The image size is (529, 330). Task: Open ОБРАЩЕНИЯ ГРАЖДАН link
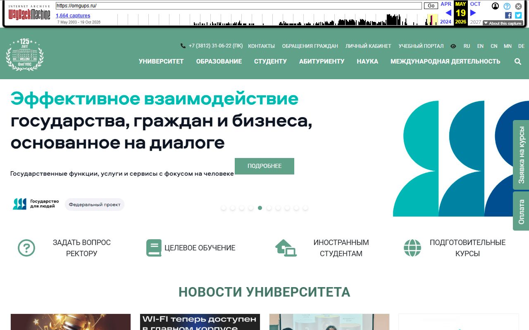[310, 46]
